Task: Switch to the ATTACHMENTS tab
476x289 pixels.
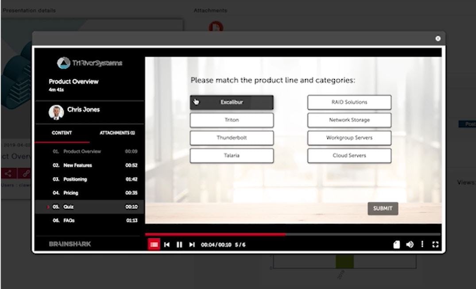Action: click(117, 132)
